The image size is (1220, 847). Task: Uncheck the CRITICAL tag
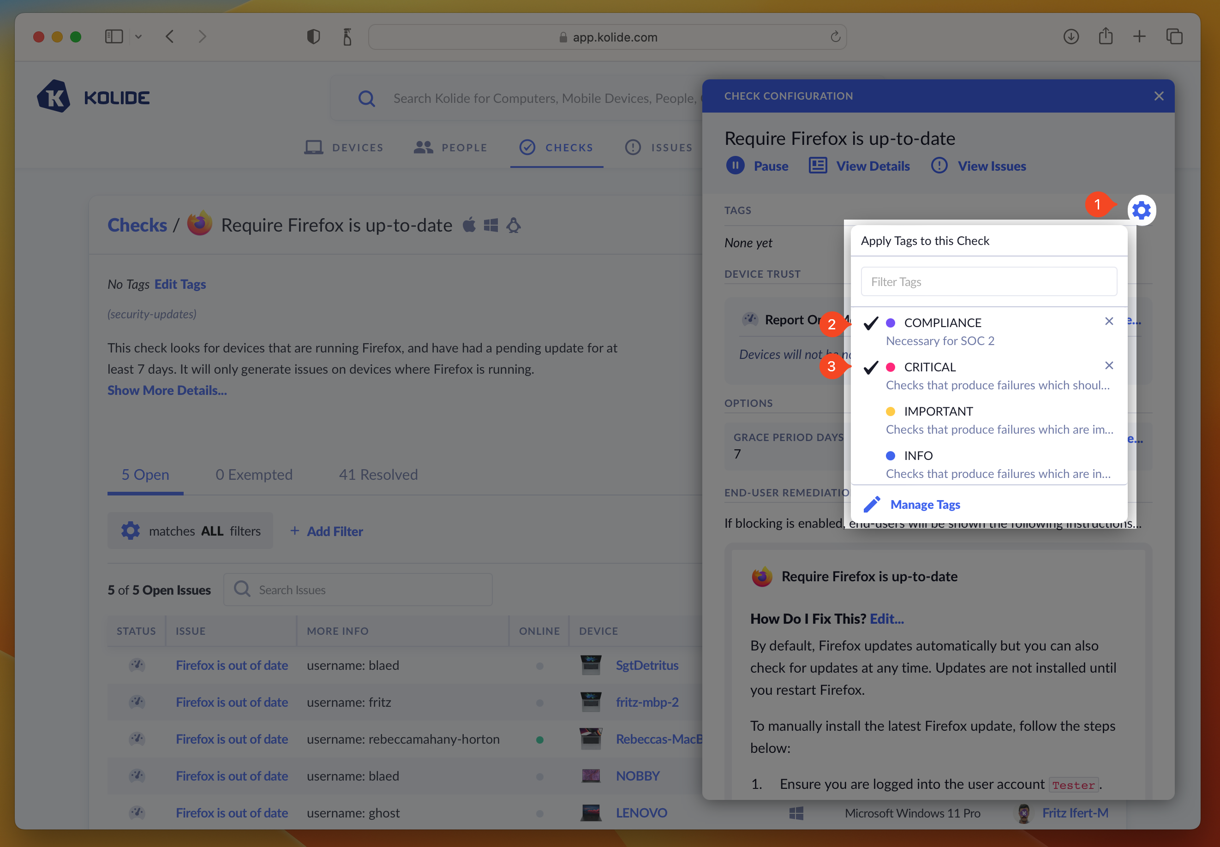[870, 367]
